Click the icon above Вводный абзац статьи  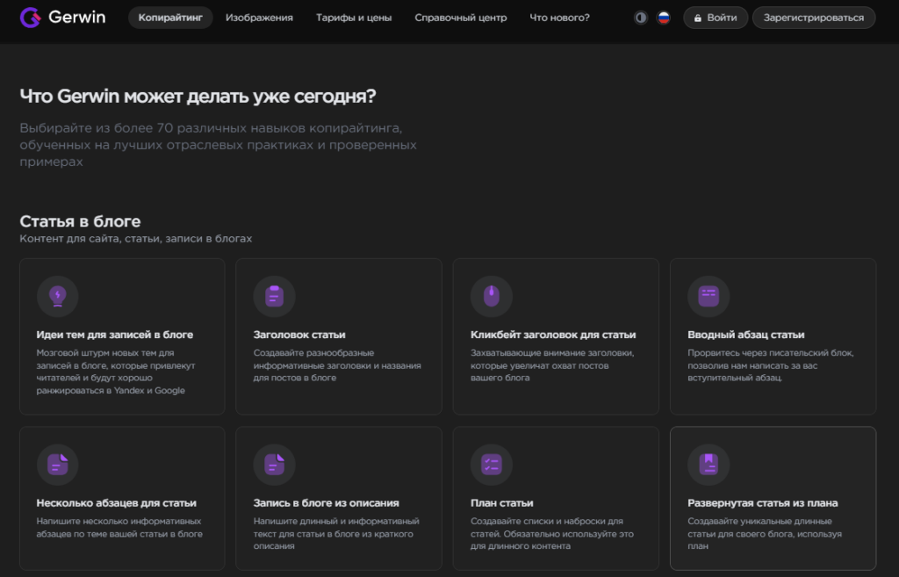coord(708,296)
